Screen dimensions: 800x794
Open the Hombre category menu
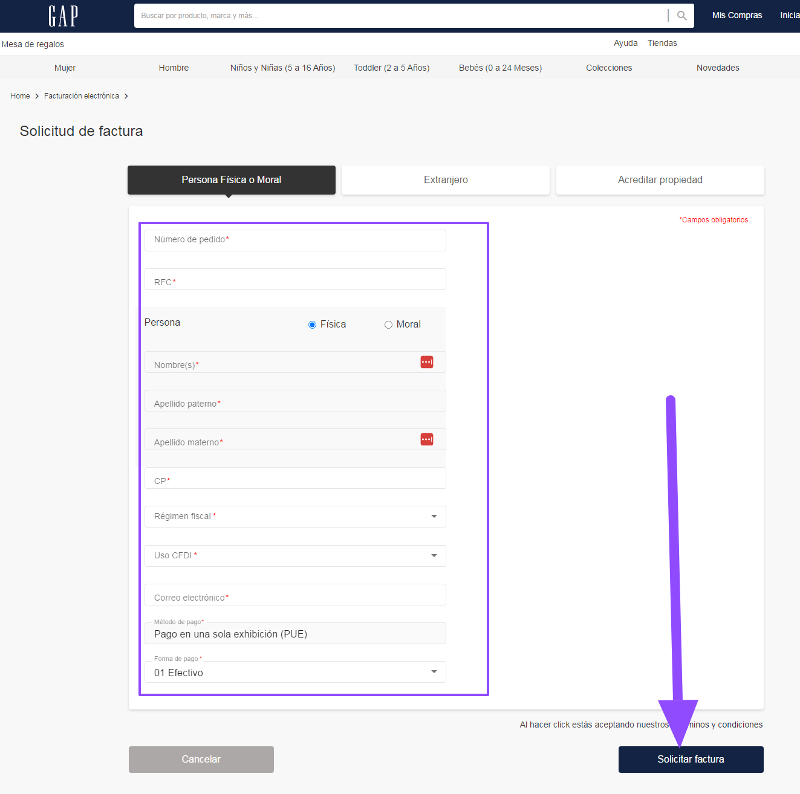tap(174, 68)
